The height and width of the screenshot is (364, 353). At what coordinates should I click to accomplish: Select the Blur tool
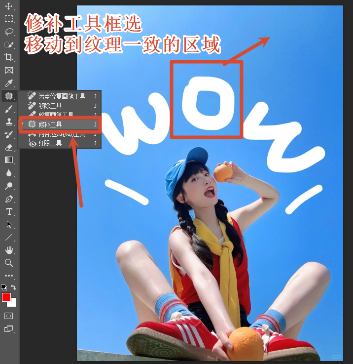tap(9, 173)
